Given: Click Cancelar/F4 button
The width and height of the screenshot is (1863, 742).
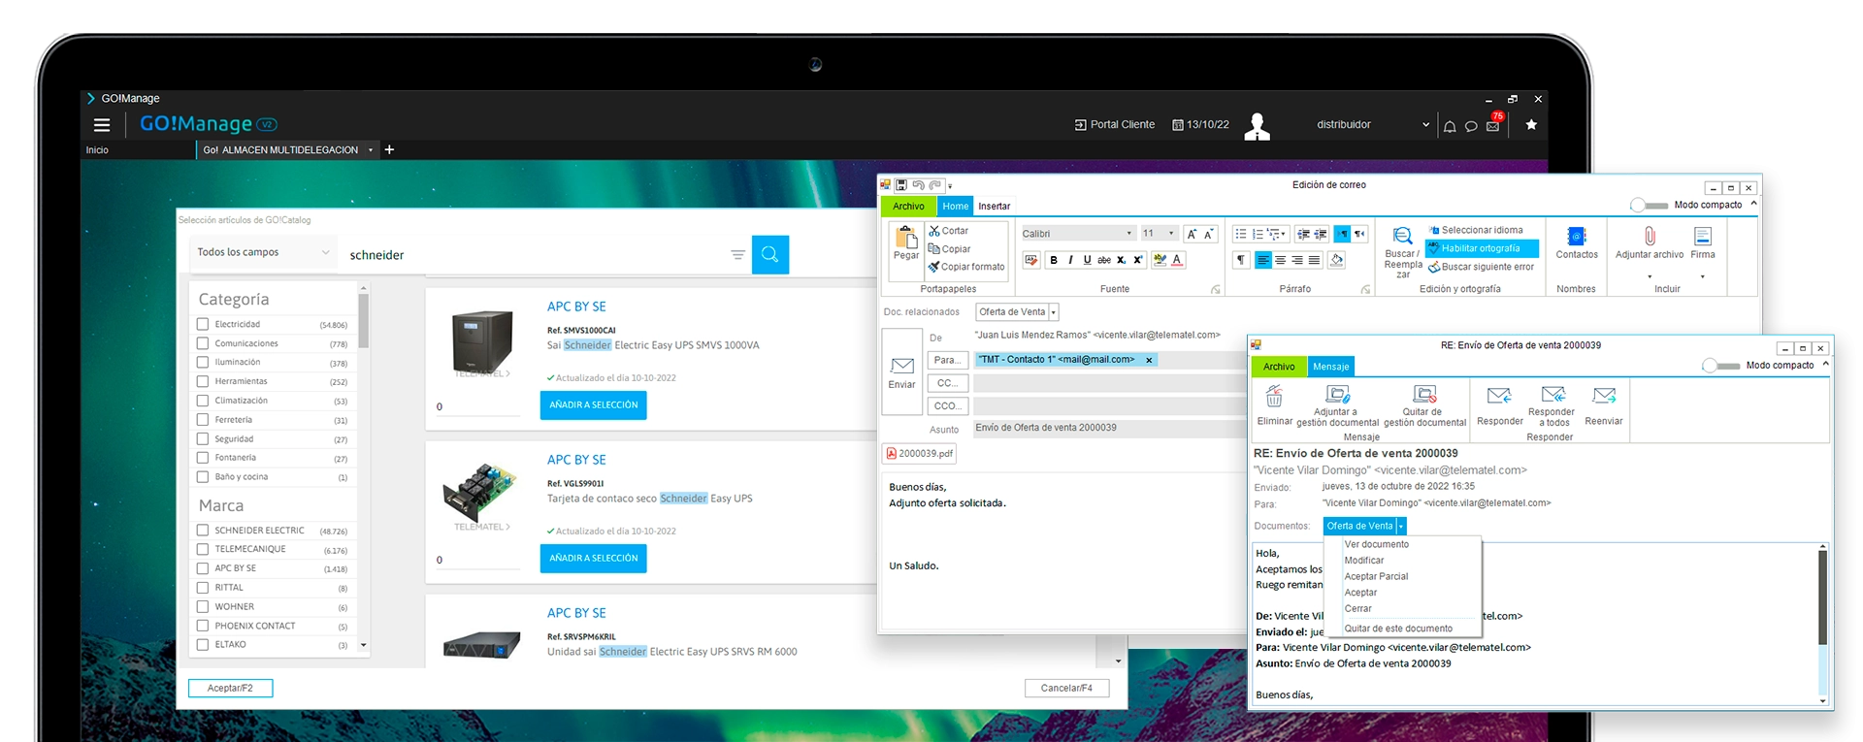Looking at the screenshot, I should pyautogui.click(x=1066, y=688).
